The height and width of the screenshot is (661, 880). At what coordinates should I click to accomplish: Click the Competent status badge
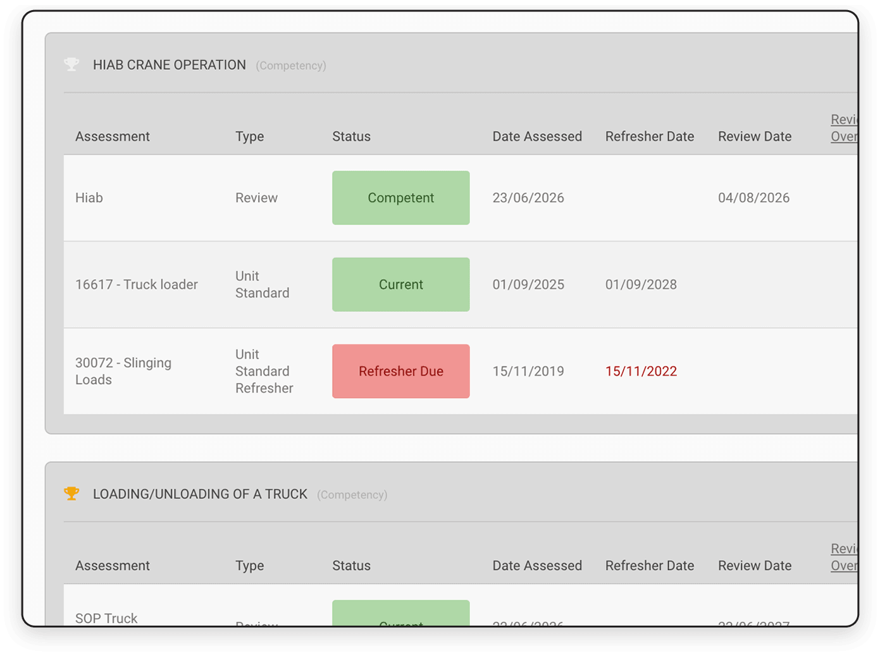pyautogui.click(x=401, y=198)
